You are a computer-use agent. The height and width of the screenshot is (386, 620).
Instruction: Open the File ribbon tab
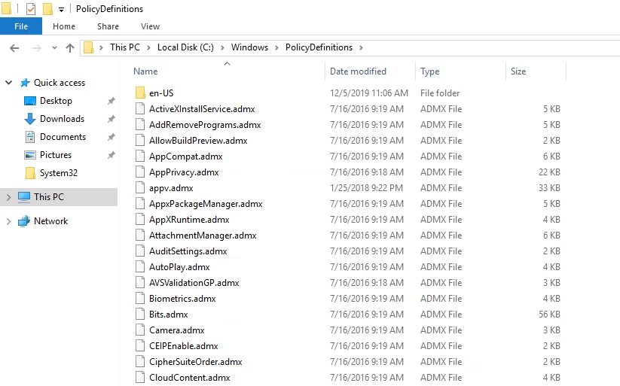pos(21,26)
